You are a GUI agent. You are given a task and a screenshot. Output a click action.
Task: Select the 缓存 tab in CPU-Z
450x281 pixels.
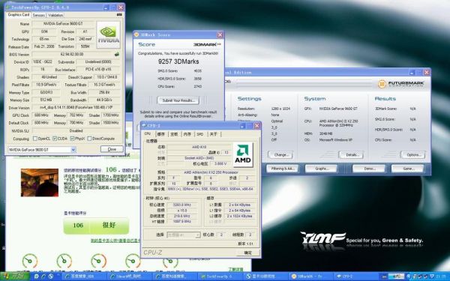[x=160, y=134]
